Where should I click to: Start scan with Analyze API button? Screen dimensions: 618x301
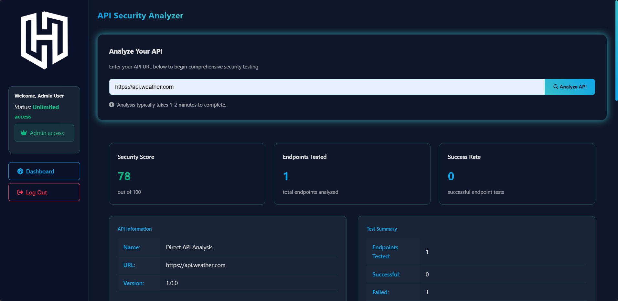click(570, 87)
